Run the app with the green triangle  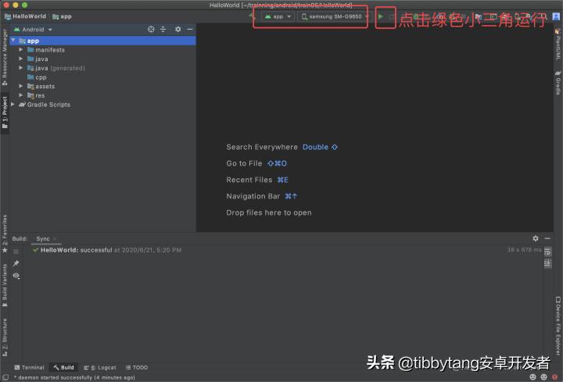coord(381,16)
